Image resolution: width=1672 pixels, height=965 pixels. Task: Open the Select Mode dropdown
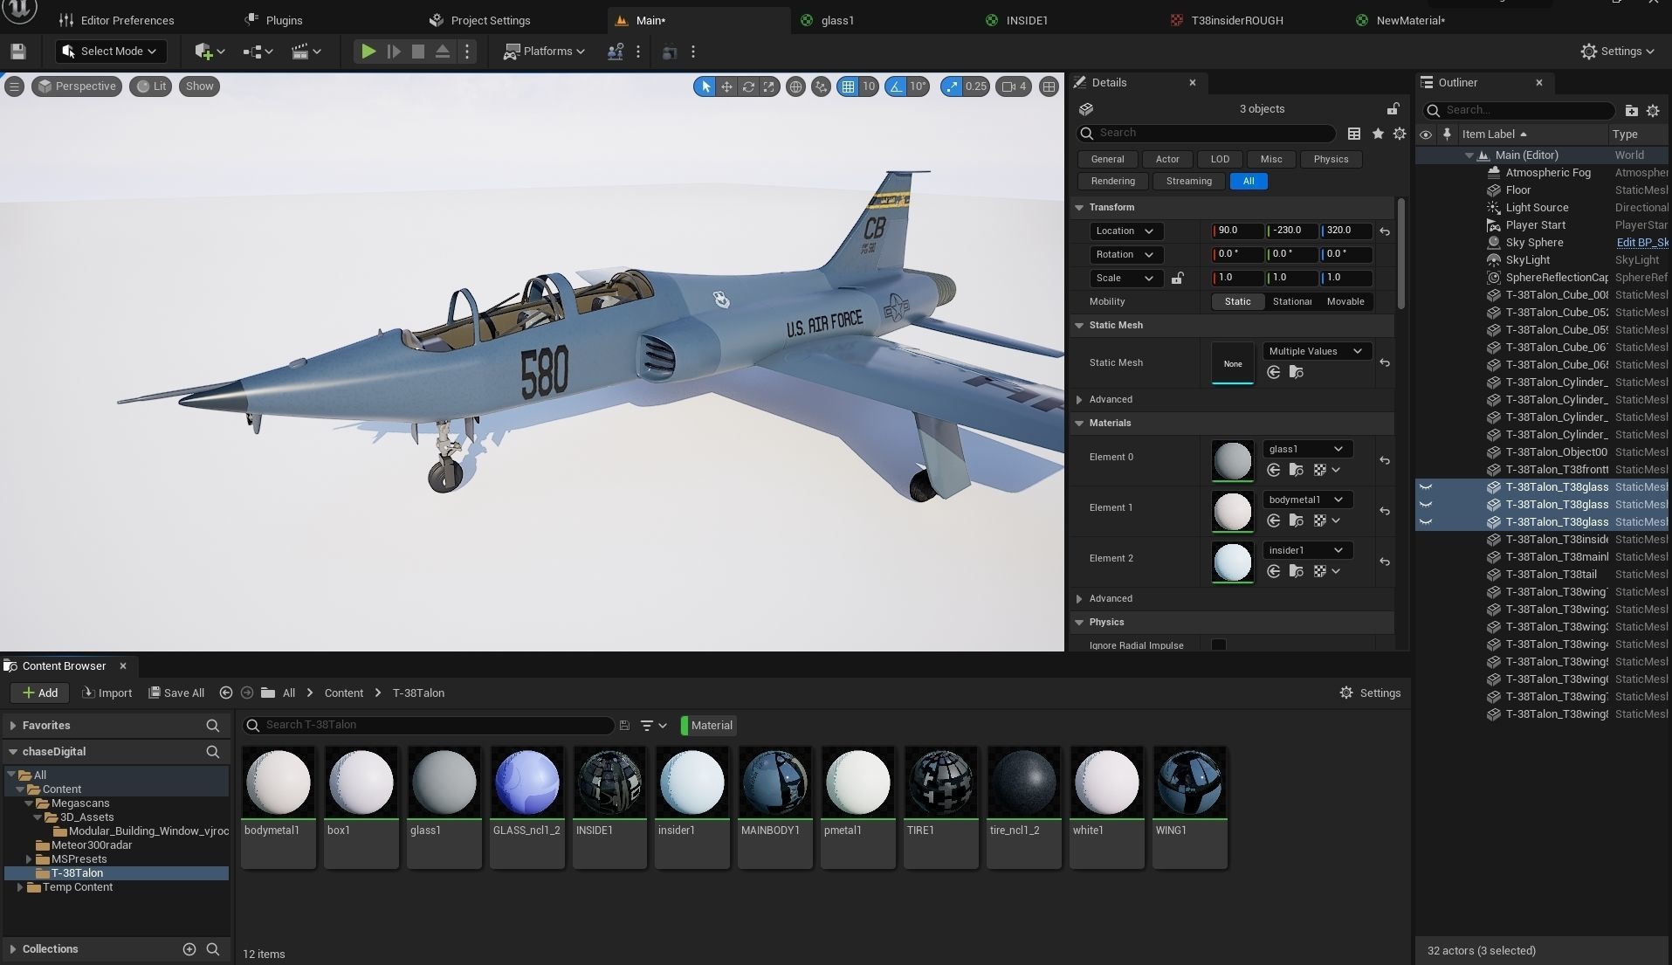(110, 52)
